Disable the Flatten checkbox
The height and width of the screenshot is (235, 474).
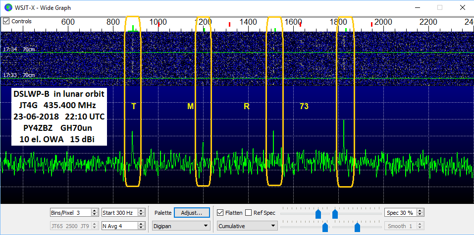[x=220, y=213]
